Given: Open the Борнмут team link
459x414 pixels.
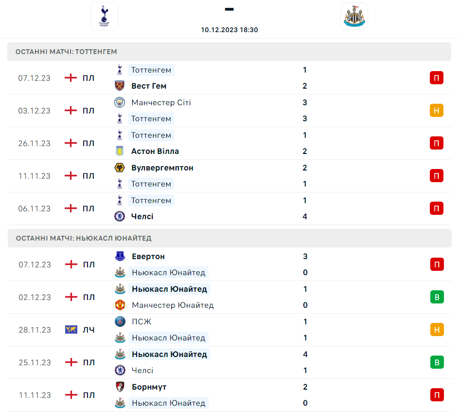Looking at the screenshot, I should tap(149, 387).
